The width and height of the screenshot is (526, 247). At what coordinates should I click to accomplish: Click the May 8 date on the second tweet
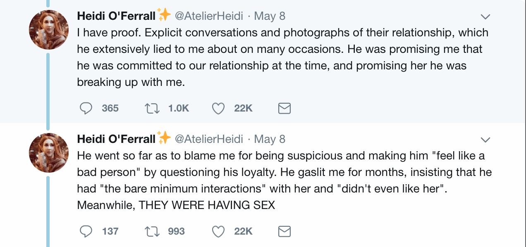pyautogui.click(x=270, y=139)
